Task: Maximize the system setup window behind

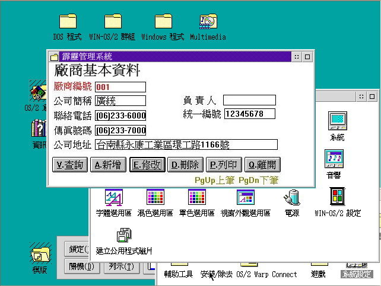Action: pyautogui.click(x=372, y=97)
